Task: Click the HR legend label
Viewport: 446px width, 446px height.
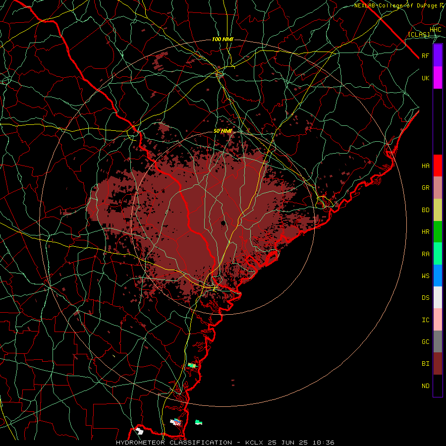Action: point(426,232)
